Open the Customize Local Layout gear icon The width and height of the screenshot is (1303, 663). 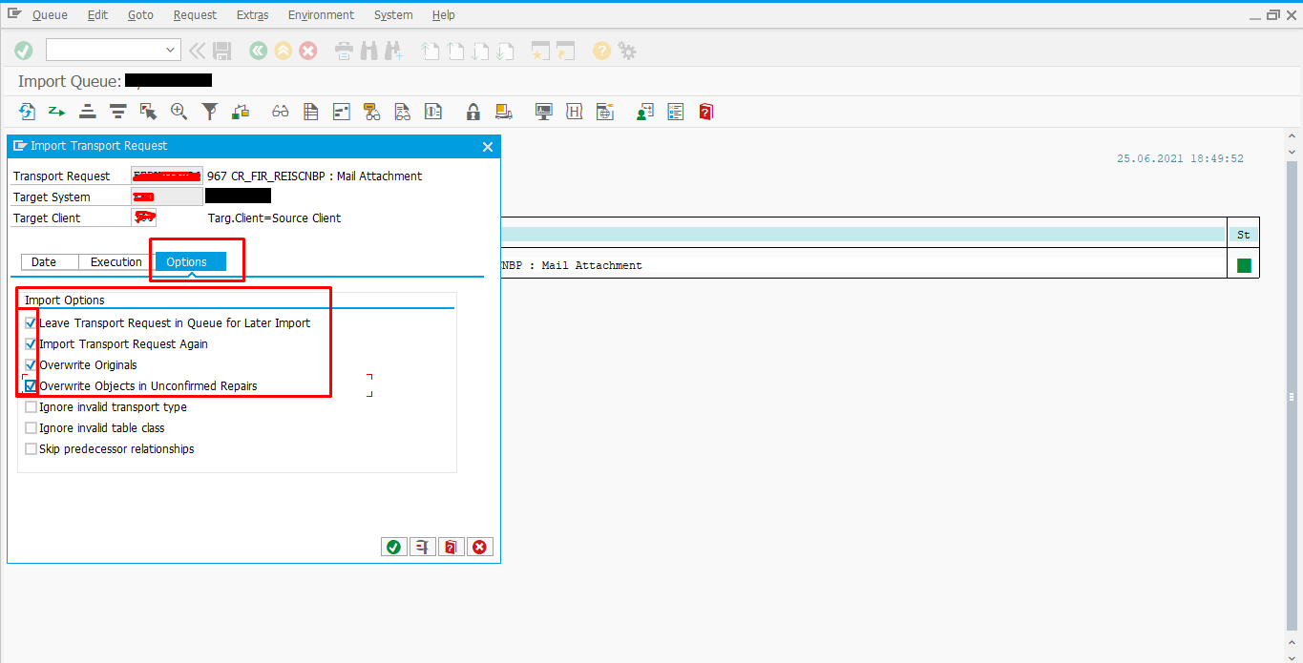627,51
